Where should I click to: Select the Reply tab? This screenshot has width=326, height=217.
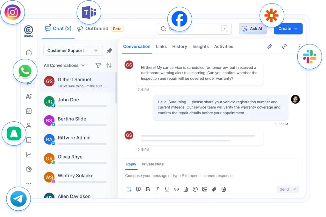pos(131,164)
